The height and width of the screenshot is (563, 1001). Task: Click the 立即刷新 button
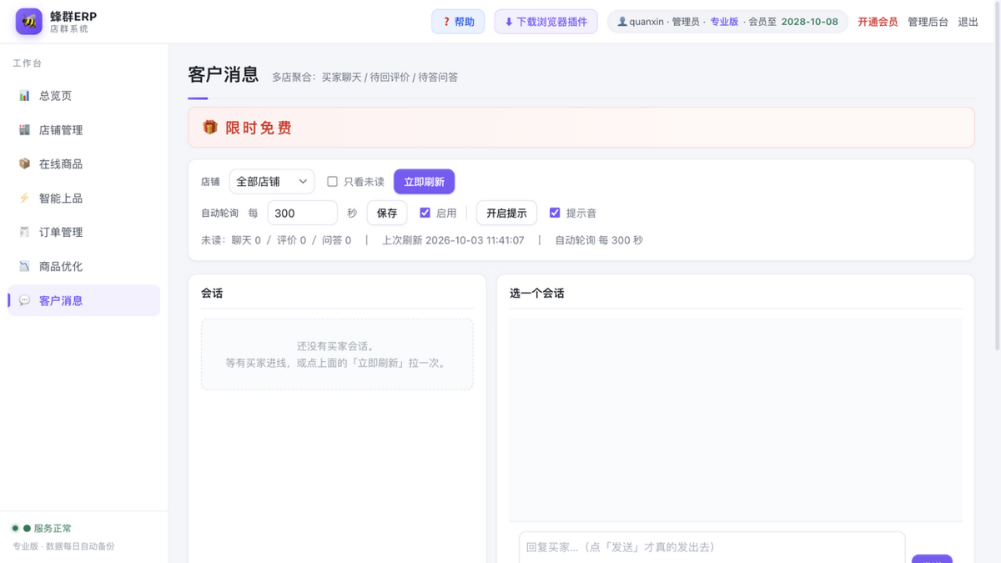[x=424, y=182]
